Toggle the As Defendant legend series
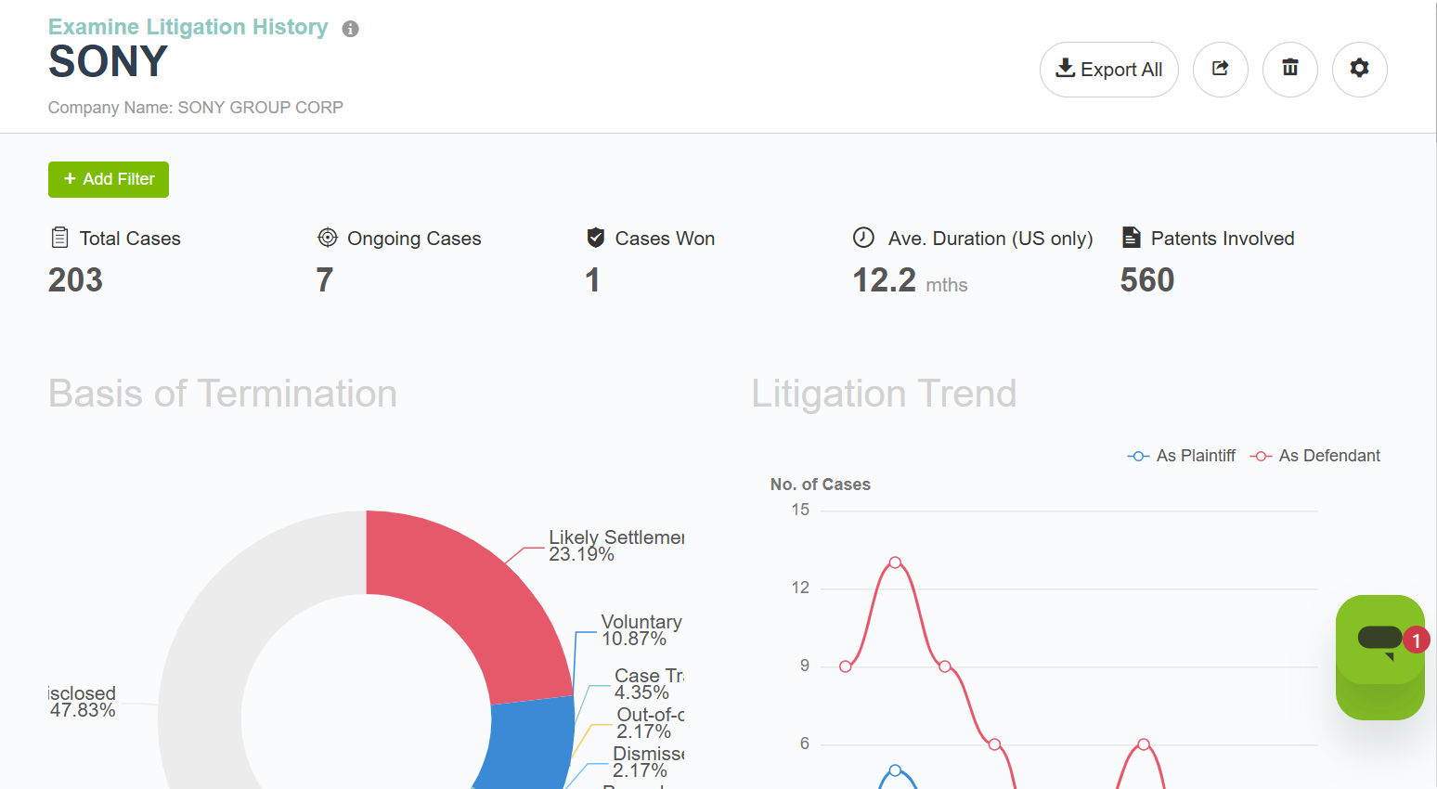1437x789 pixels. 1314,456
